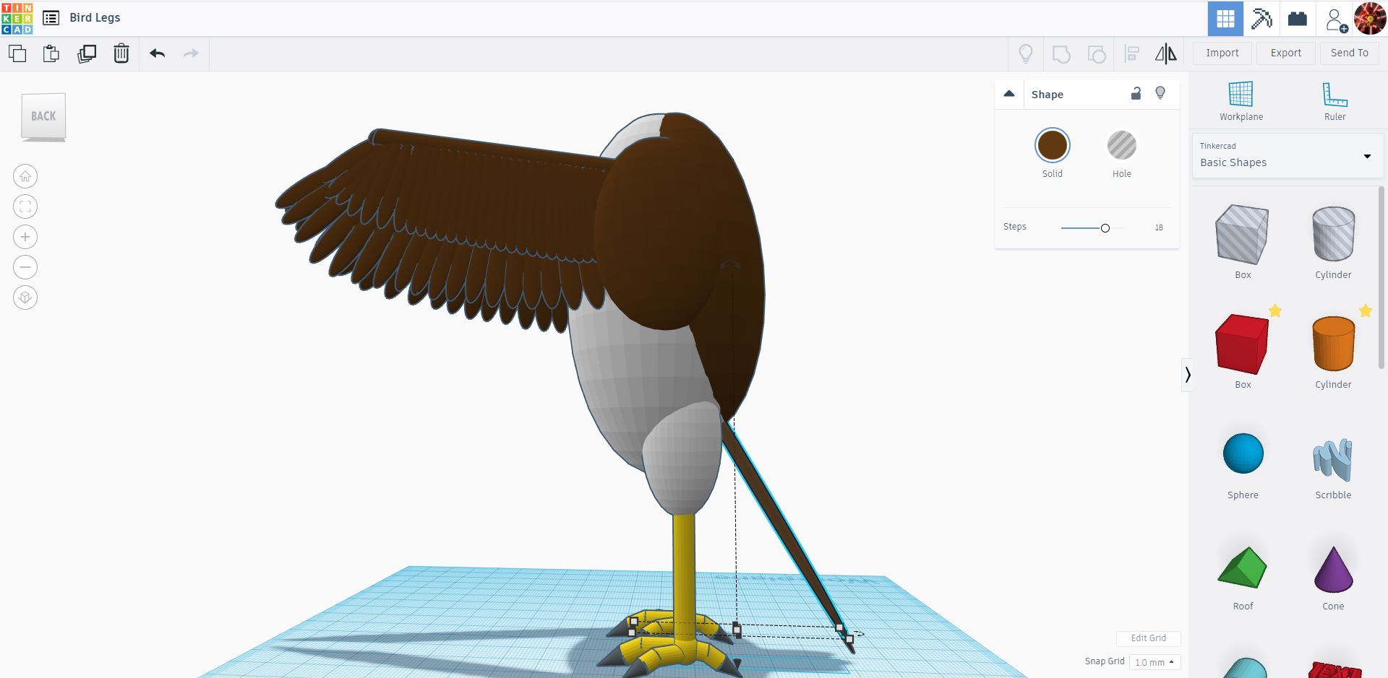Click the Mirror tool icon
Screen dimensions: 1388x678
(1165, 53)
